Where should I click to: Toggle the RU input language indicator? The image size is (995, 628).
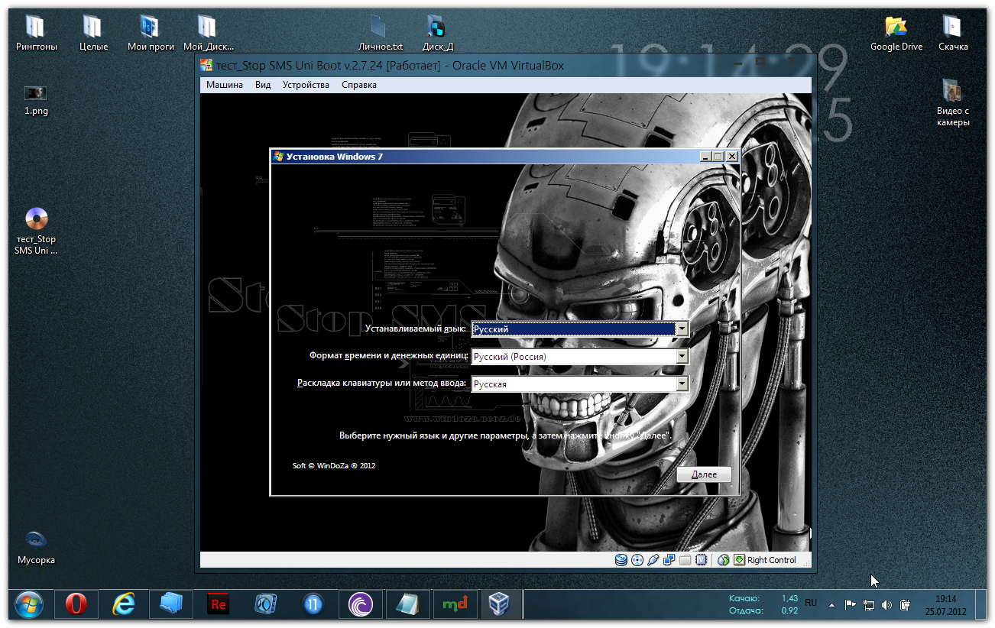coord(811,603)
